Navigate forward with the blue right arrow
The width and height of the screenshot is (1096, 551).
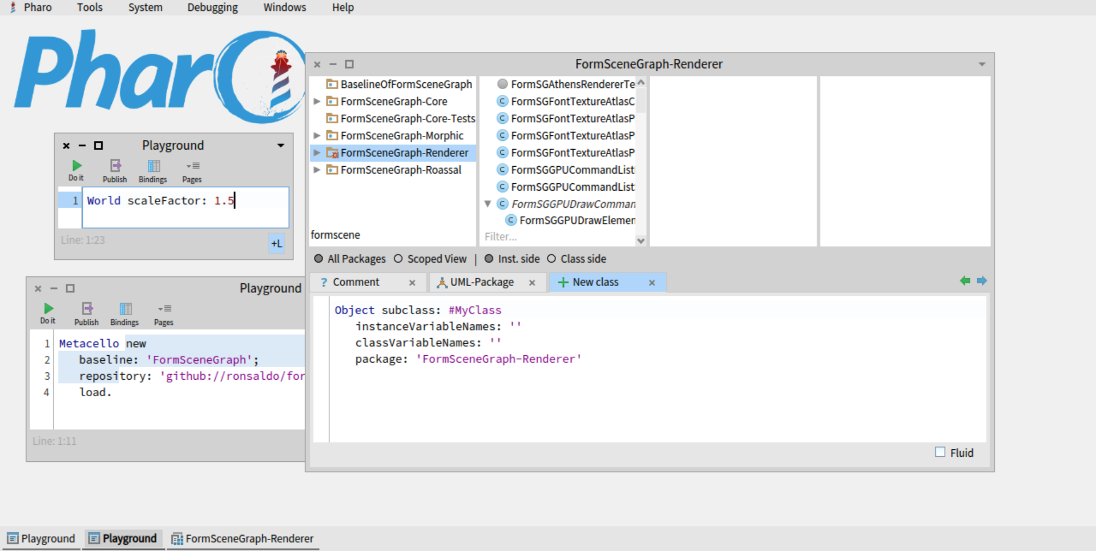point(982,280)
